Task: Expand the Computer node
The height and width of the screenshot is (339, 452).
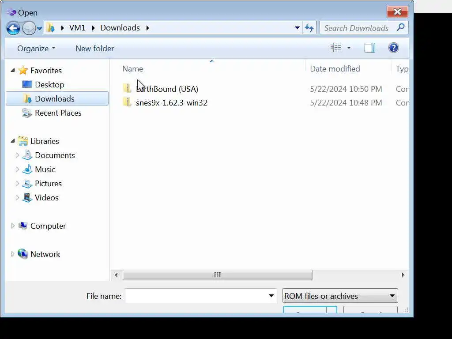Action: tap(13, 226)
